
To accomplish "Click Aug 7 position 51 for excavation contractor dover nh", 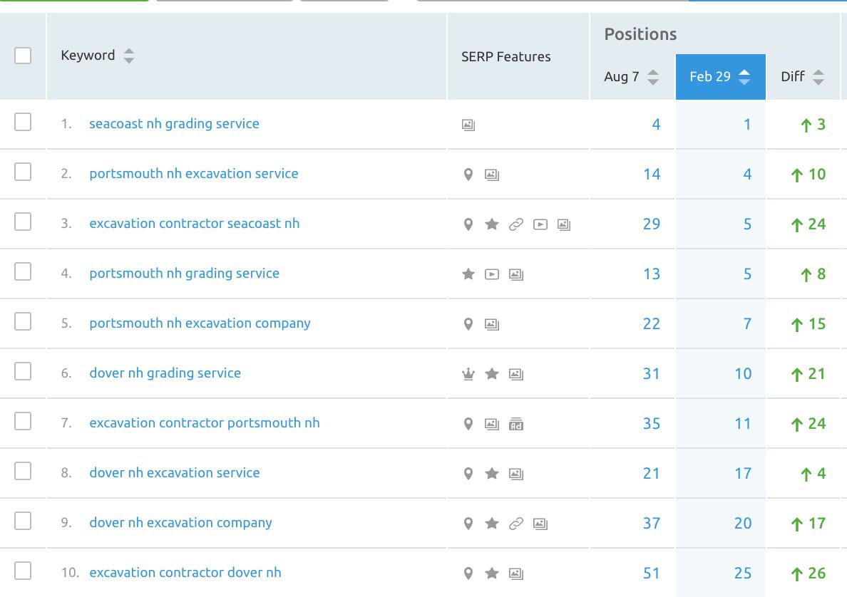I will tap(652, 573).
